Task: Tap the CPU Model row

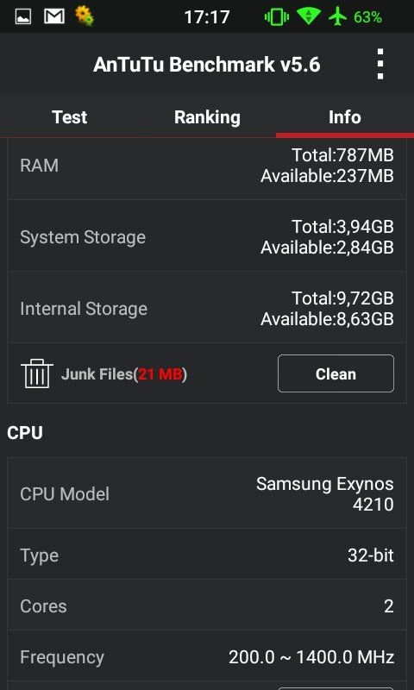Action: 207,493
